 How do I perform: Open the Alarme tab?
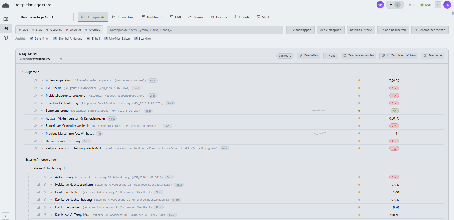[196, 17]
